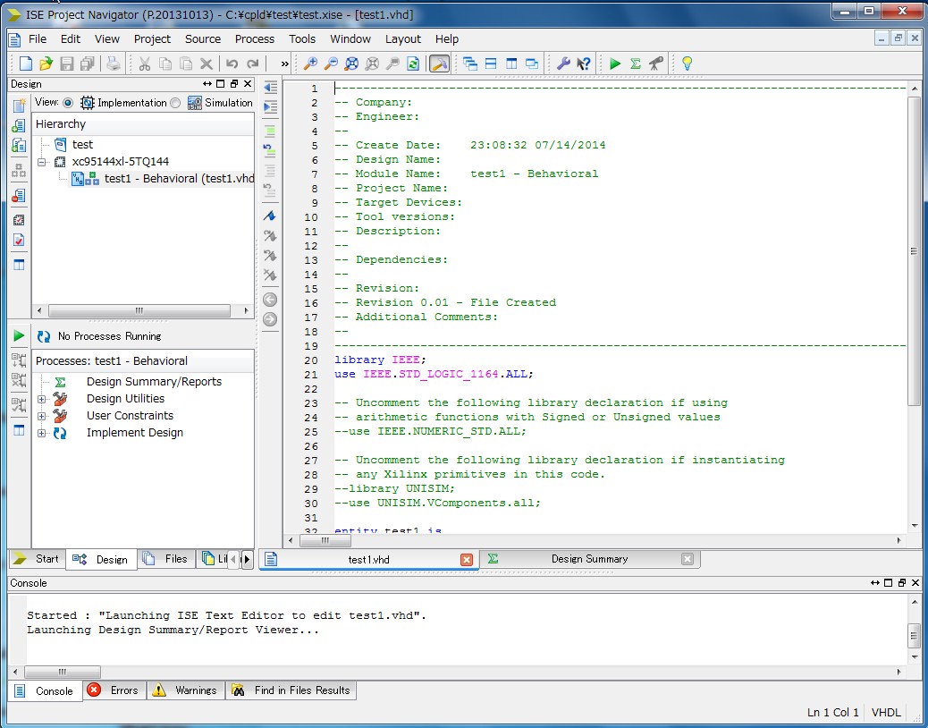Run implementation with the green play toolbar icon
Viewport: 928px width, 728px height.
coord(615,63)
